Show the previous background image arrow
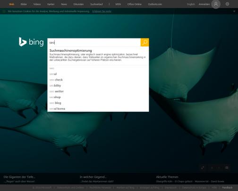Image resolution: width=238 pixels, height=191 pixels. tap(212, 168)
